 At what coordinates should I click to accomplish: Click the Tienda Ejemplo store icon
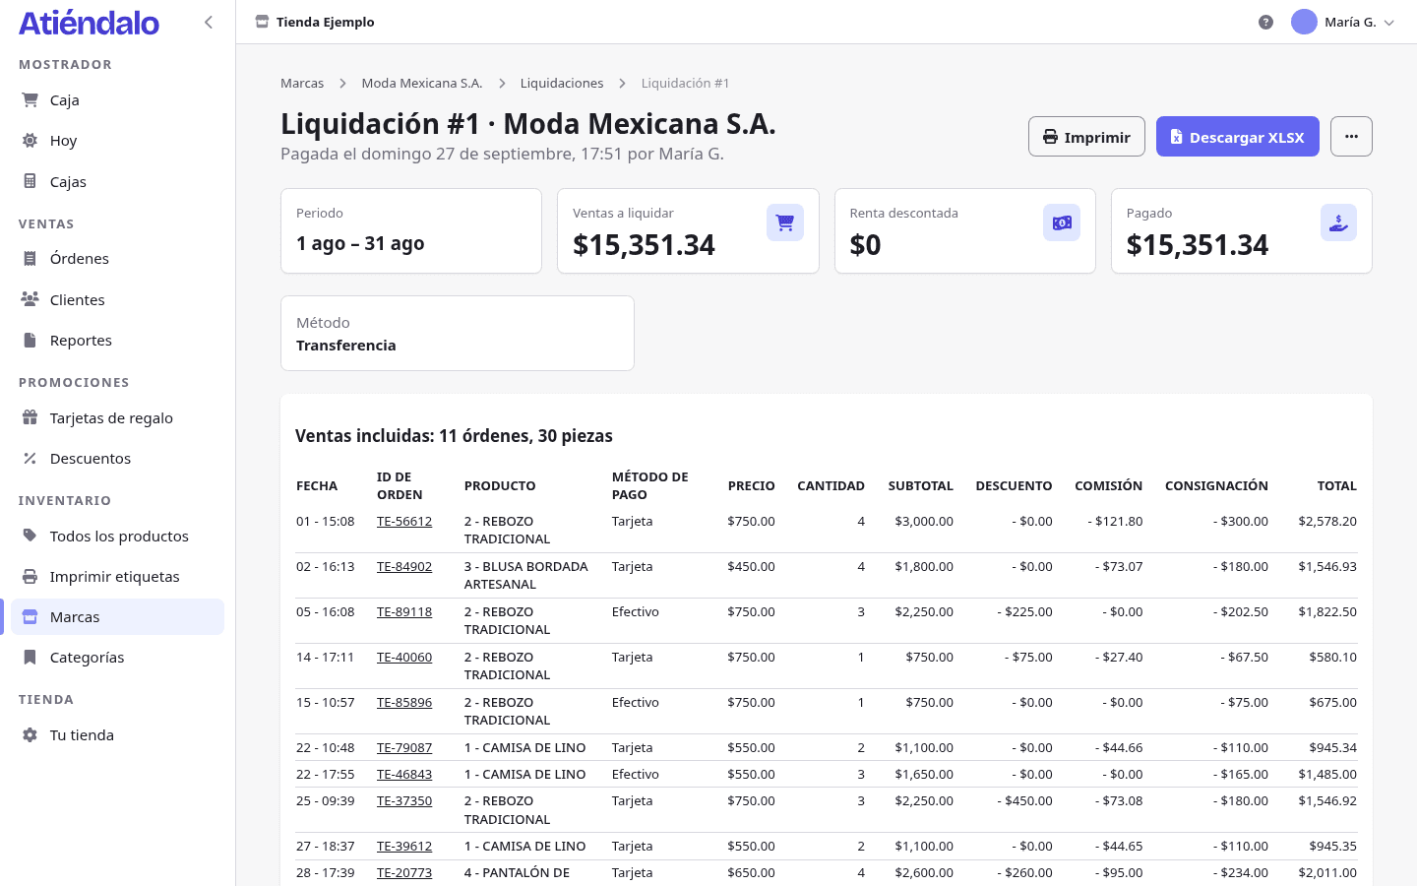click(x=262, y=22)
